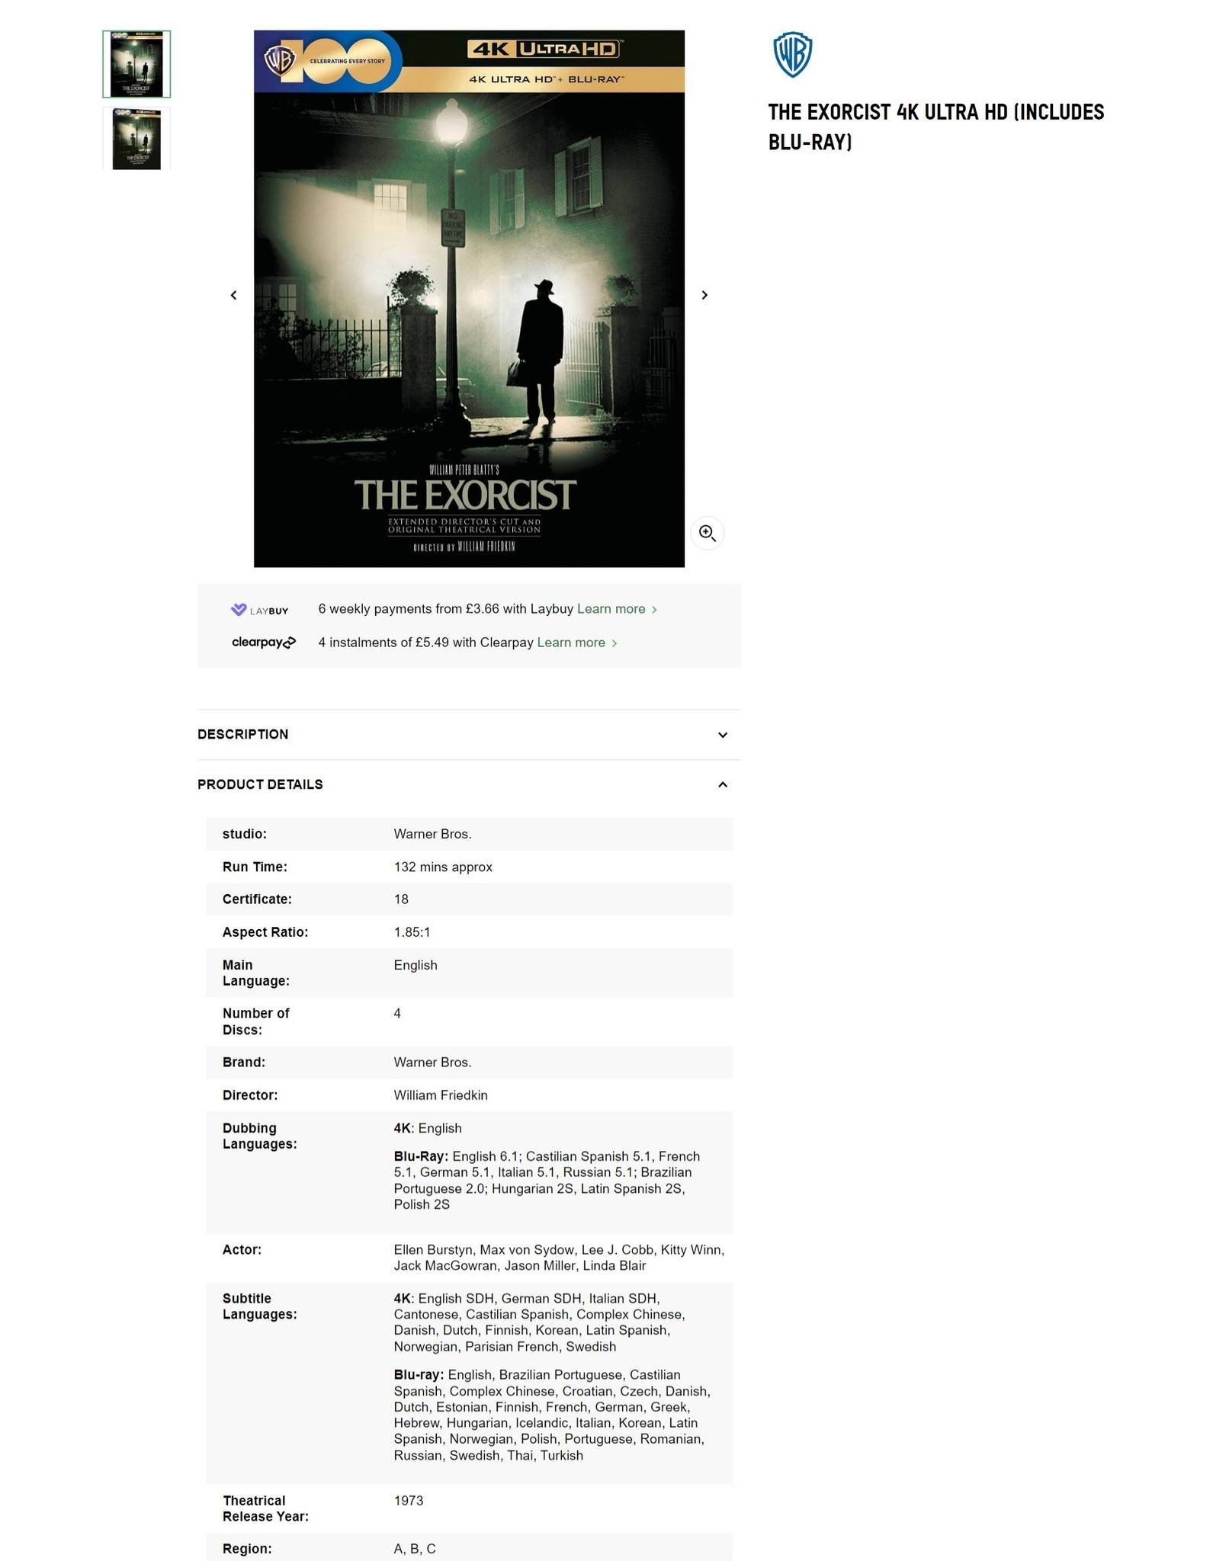Click the aspect ratio value '1.85:1'
This screenshot has width=1213, height=1561.
pyautogui.click(x=412, y=932)
